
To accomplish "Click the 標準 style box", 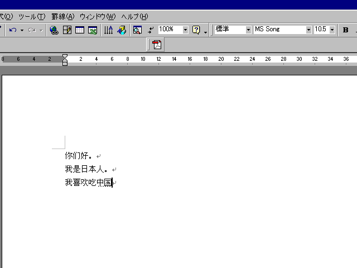I will tap(230, 30).
